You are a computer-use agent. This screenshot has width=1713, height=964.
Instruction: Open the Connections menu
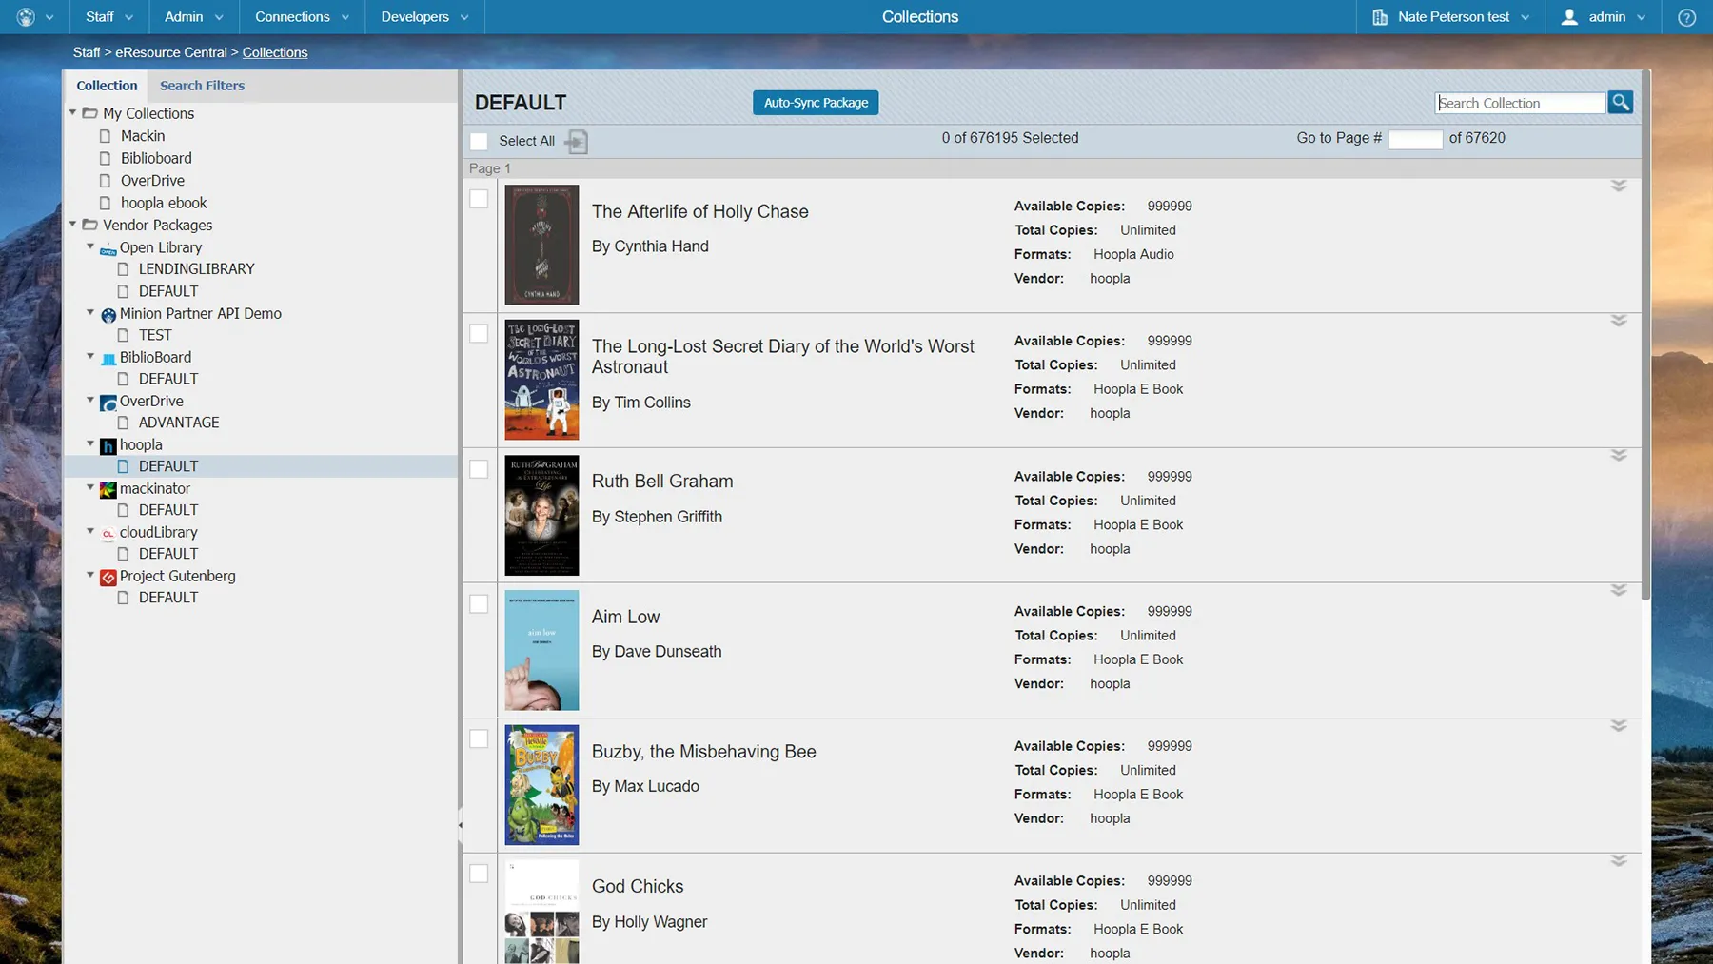coord(302,17)
